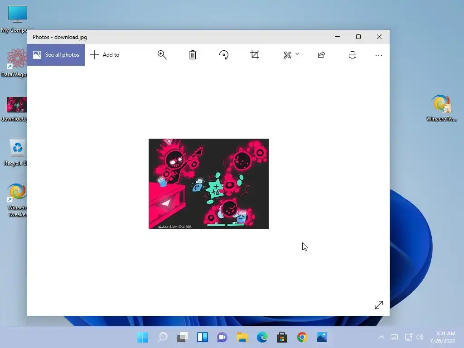
Task: Click the fullscreen diagonal arrows icon
Action: coord(379,305)
